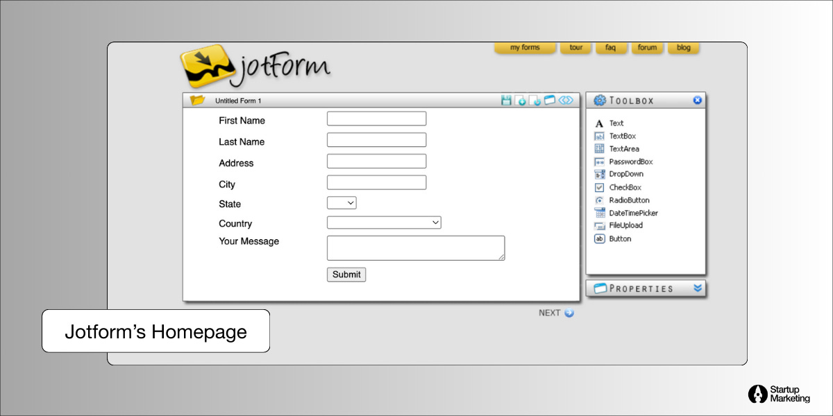This screenshot has width=833, height=416.
Task: Click the State label
Action: coord(230,204)
